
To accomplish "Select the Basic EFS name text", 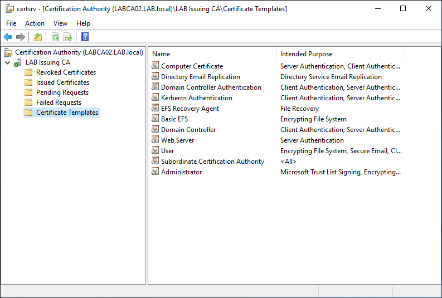I will point(174,119).
